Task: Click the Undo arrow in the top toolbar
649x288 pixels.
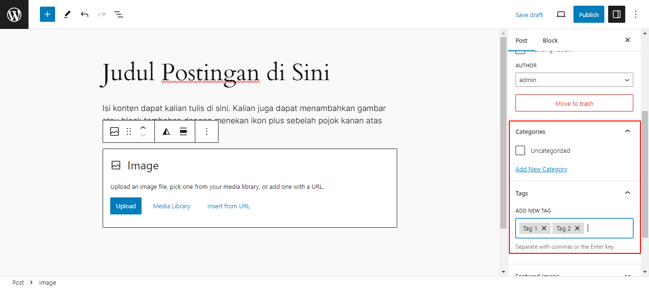Action: tap(84, 14)
